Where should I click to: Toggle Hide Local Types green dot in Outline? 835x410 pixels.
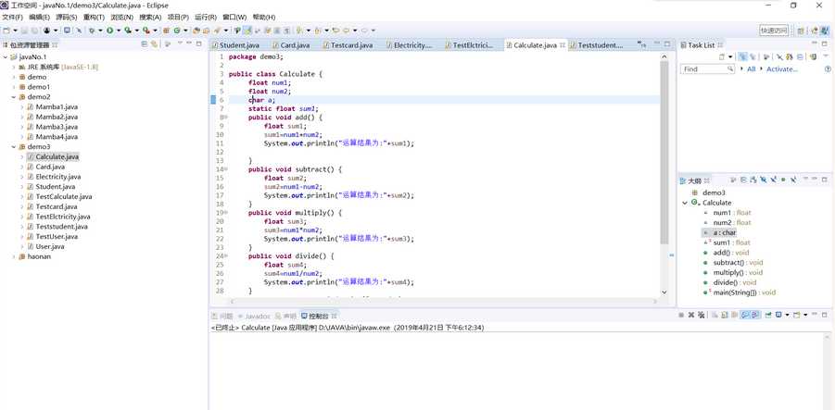[x=783, y=180]
